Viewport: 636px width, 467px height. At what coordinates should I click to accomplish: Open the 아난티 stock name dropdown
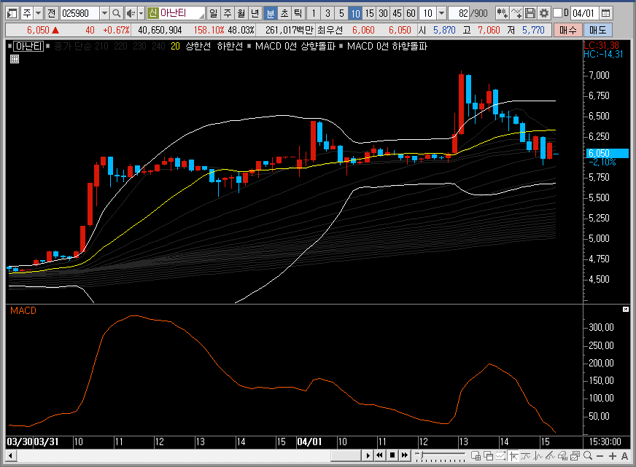coord(201,15)
